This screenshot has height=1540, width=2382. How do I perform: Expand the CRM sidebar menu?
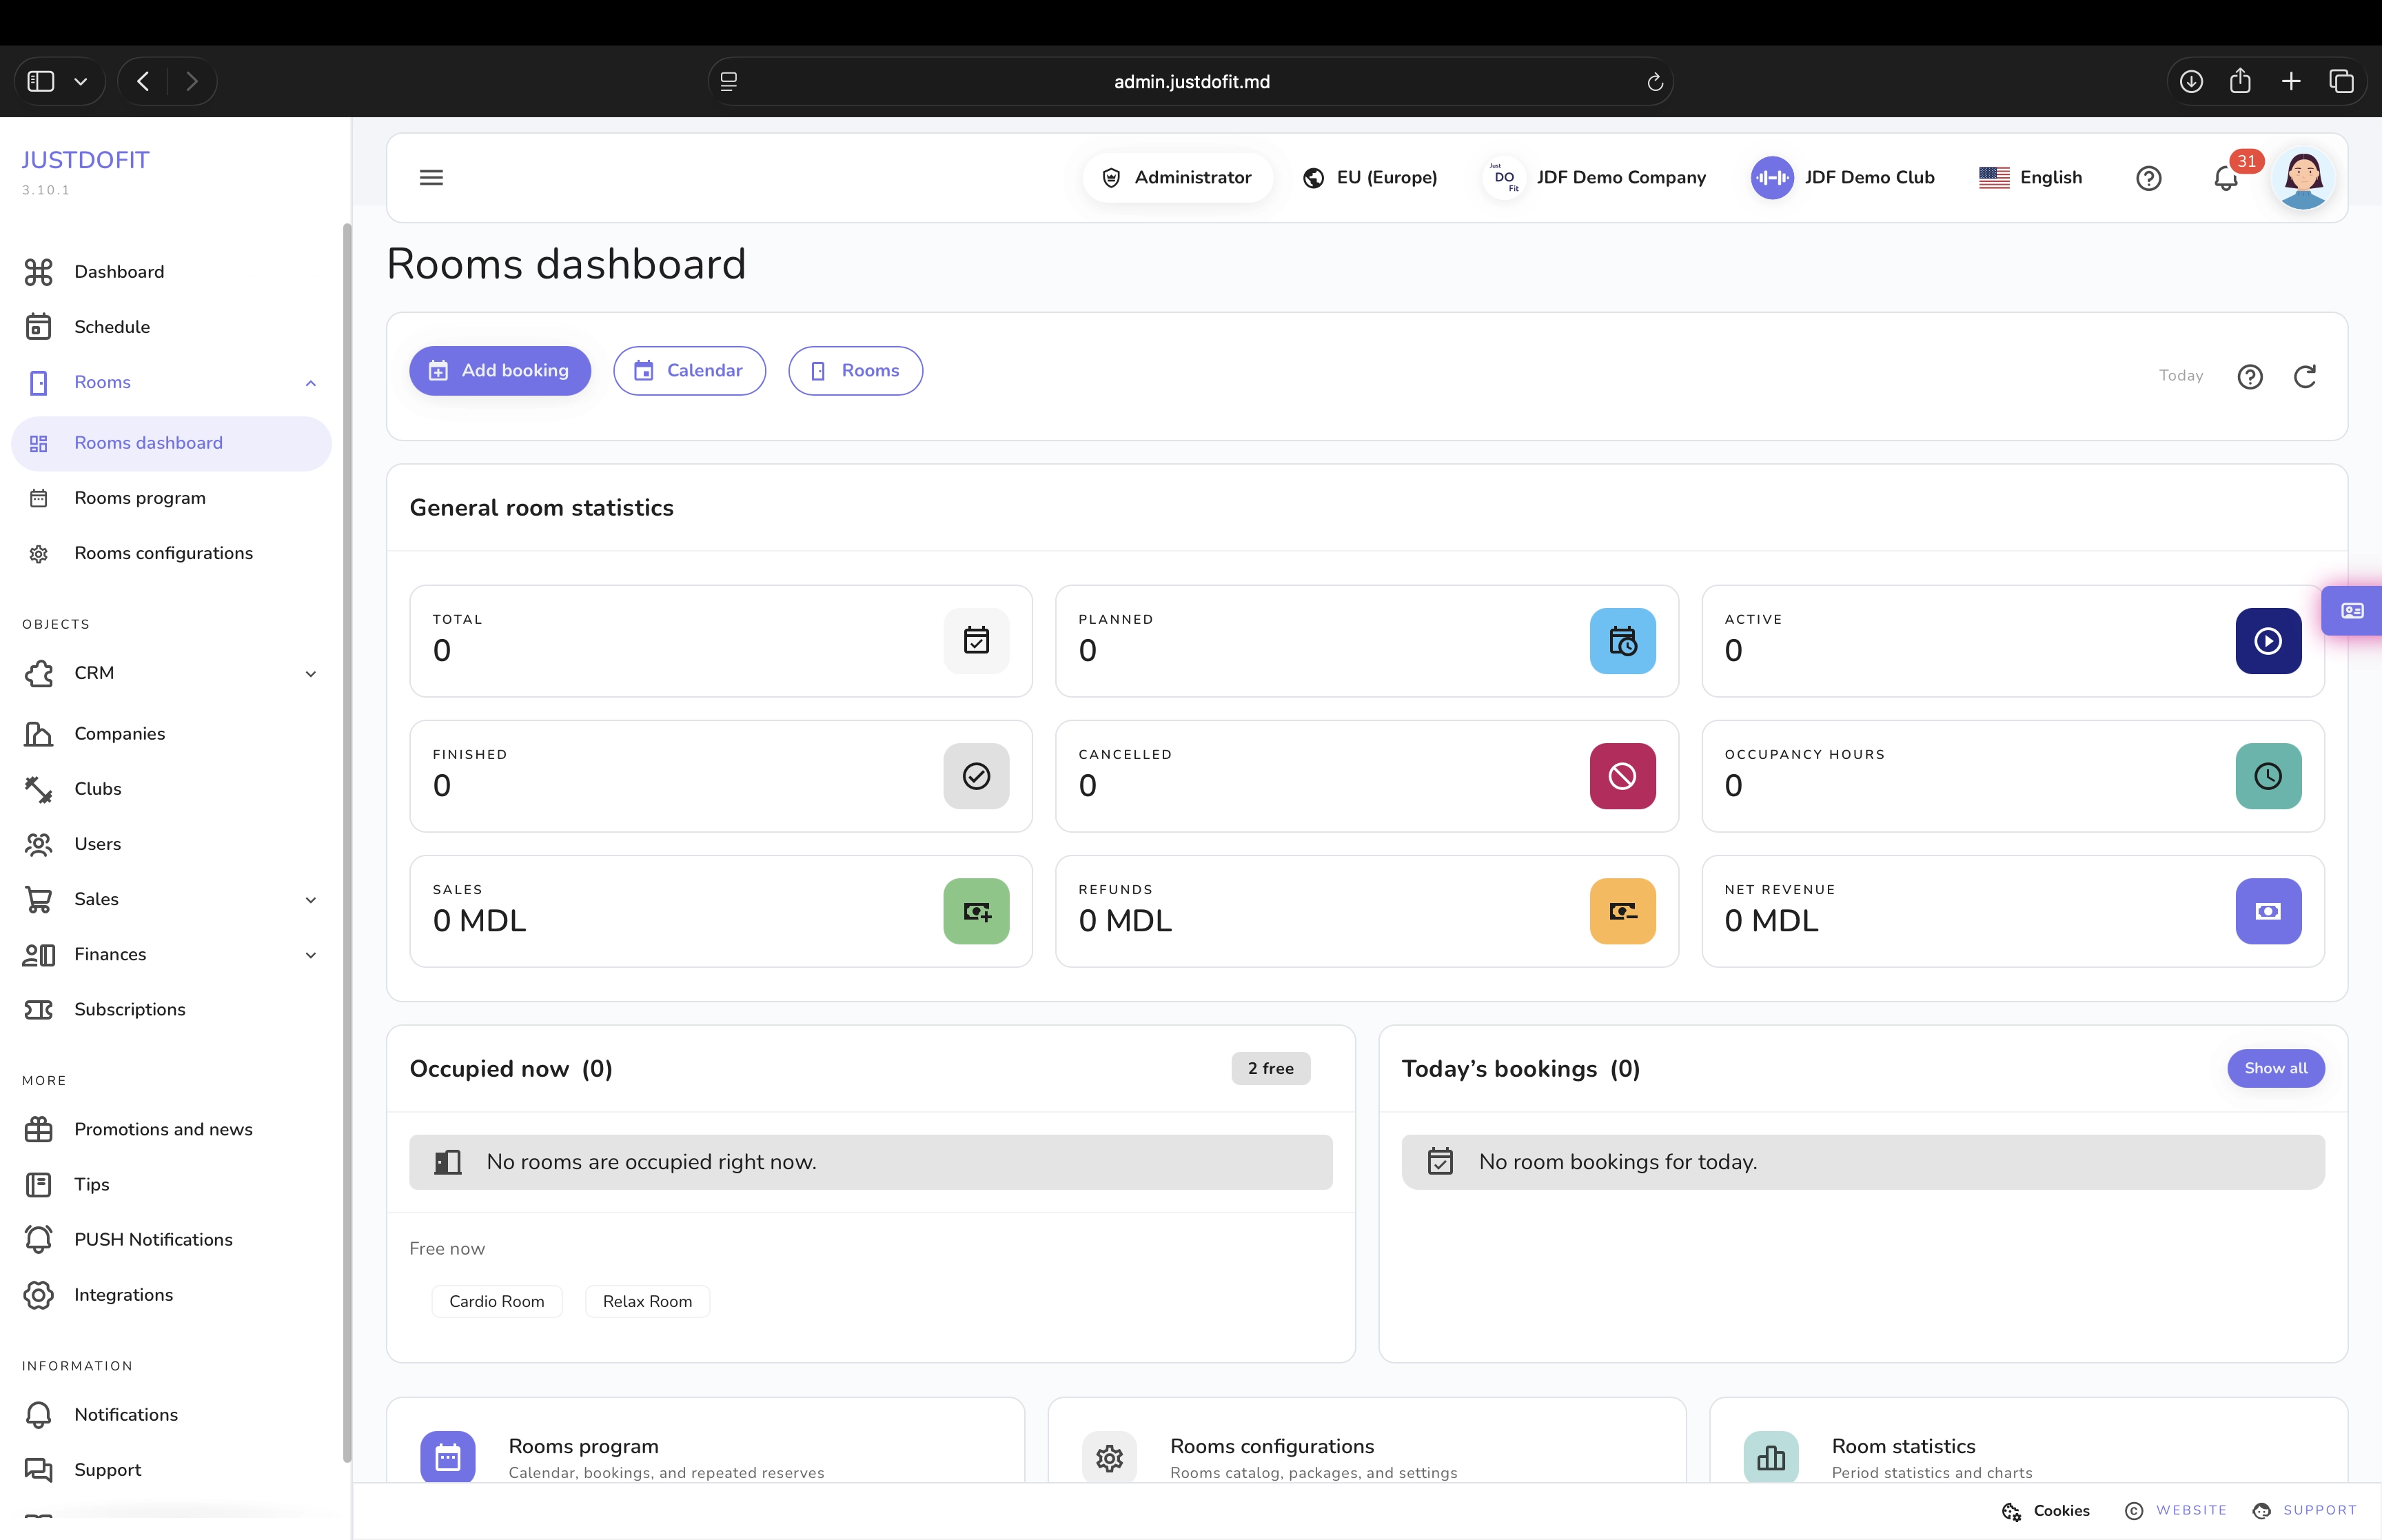(311, 674)
